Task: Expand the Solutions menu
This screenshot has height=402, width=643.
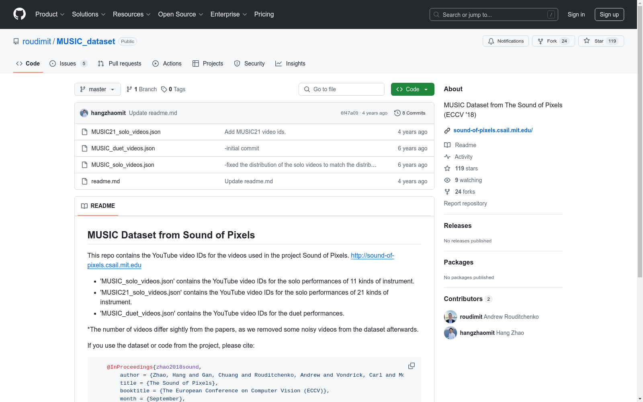Action: point(89,14)
